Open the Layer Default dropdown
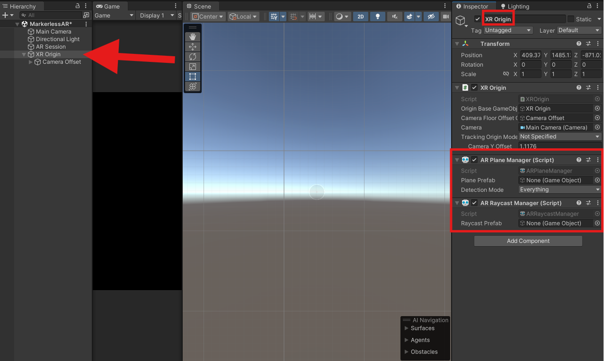This screenshot has height=361, width=604. (579, 30)
